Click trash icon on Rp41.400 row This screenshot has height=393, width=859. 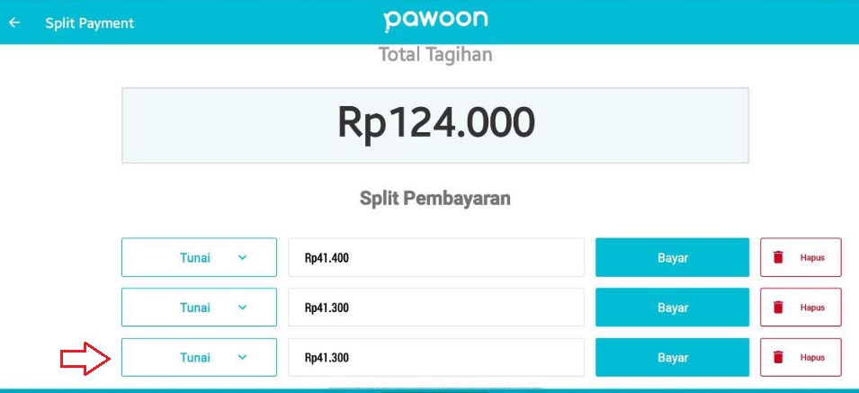pyautogui.click(x=778, y=257)
